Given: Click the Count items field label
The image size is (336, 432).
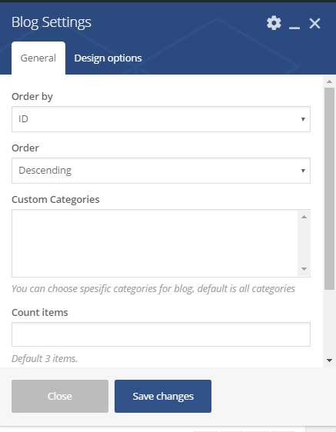Looking at the screenshot, I should point(40,312).
